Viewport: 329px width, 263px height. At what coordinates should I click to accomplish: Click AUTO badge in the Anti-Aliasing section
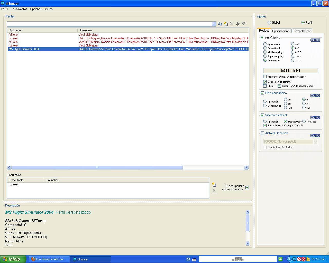pos(315,40)
